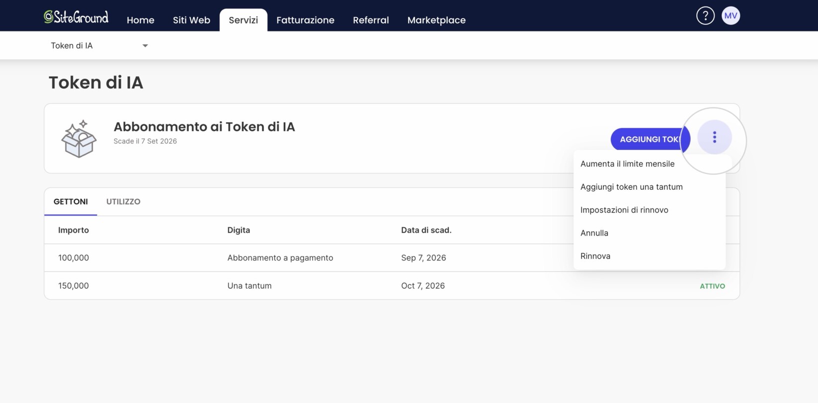The width and height of the screenshot is (818, 403).
Task: Click the Oct 7, 2026 date
Action: point(423,286)
